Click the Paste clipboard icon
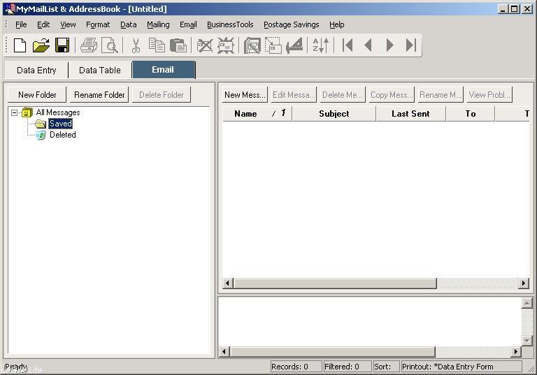The width and height of the screenshot is (537, 375). pos(178,45)
